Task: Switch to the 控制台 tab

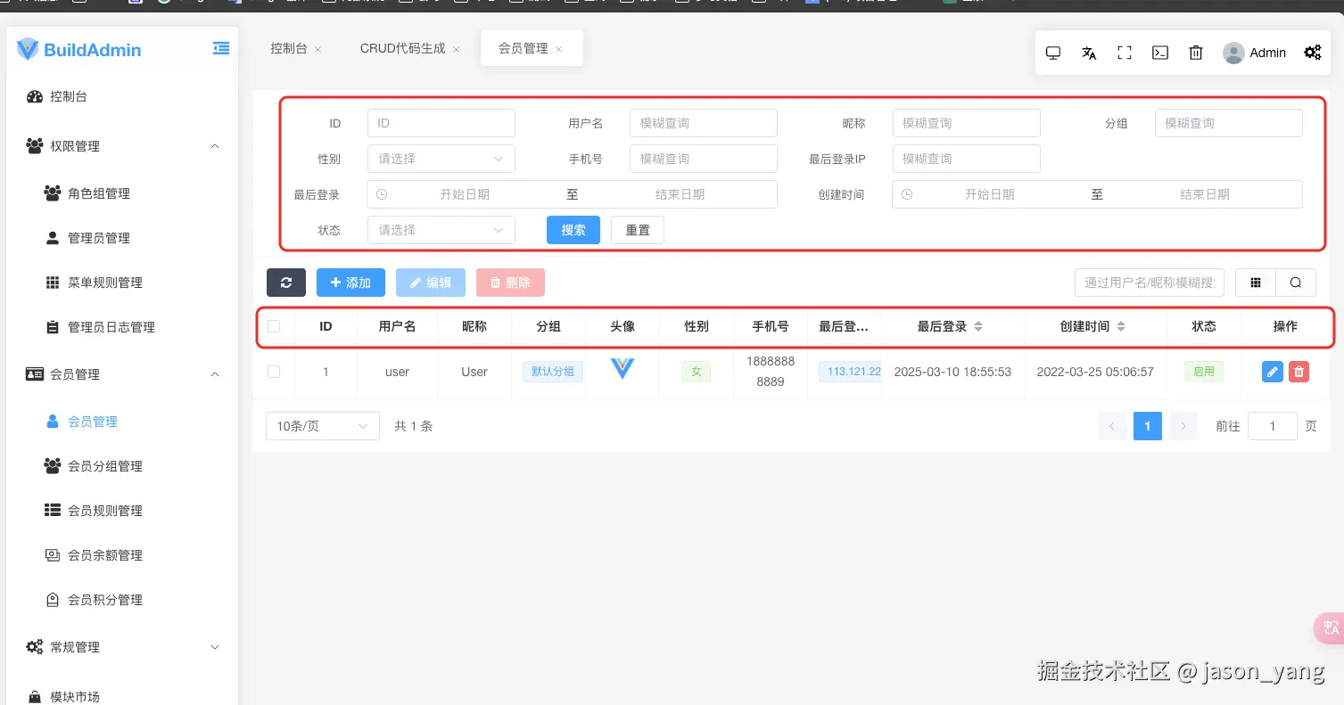Action: (x=289, y=48)
